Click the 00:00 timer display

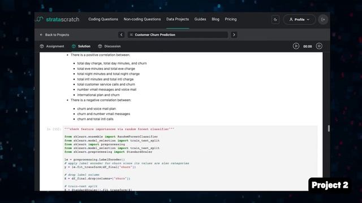[308, 46]
